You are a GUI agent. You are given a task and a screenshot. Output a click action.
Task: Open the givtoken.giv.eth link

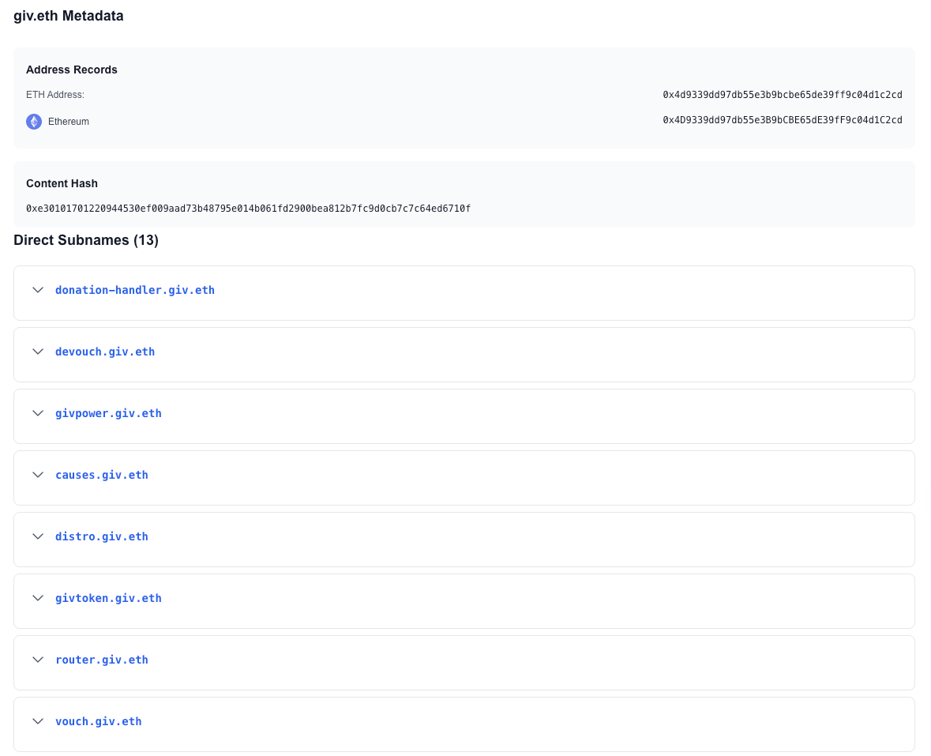[108, 598]
